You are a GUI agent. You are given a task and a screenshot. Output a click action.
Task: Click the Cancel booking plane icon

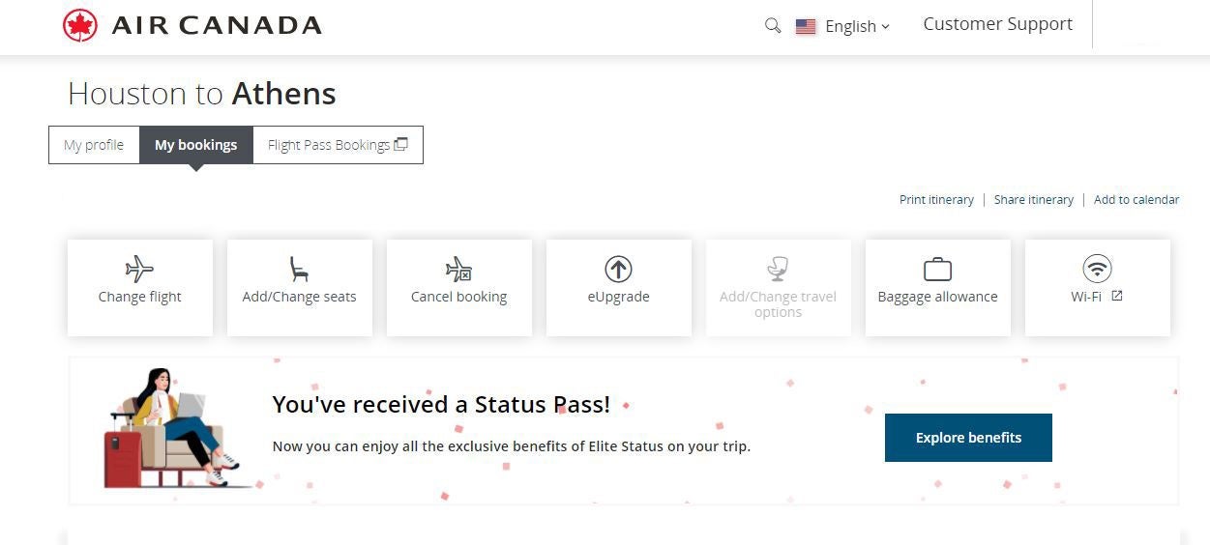point(458,268)
